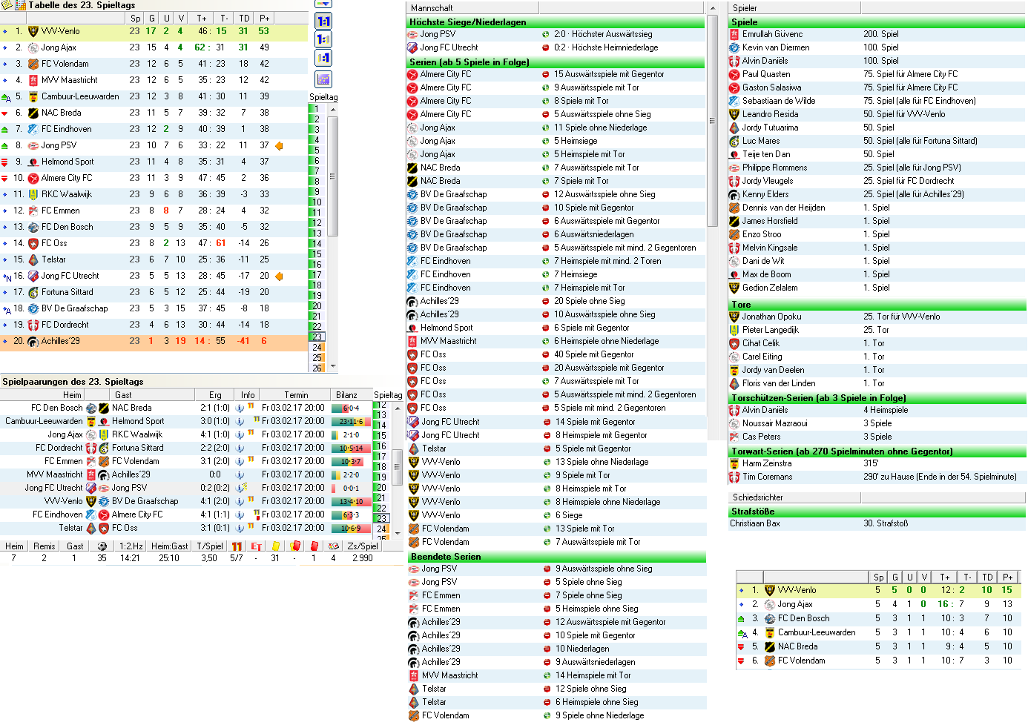The width and height of the screenshot is (1028, 725).
Task: Open match info for FC Den Bosch vs NAC Breda
Action: 240,408
